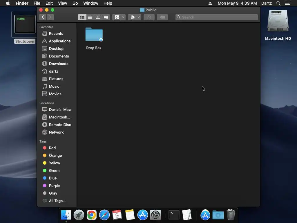Open the group-by arrangement dropdown
Image resolution: width=297 pixels, height=223 pixels.
[119, 17]
